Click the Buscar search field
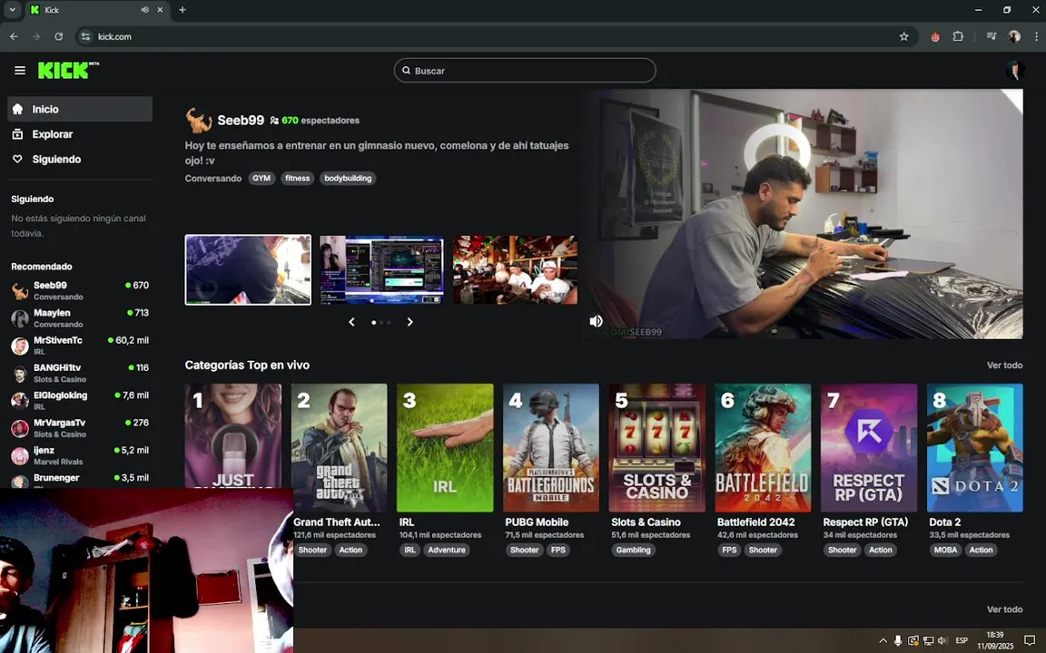The height and width of the screenshot is (653, 1046). point(524,71)
